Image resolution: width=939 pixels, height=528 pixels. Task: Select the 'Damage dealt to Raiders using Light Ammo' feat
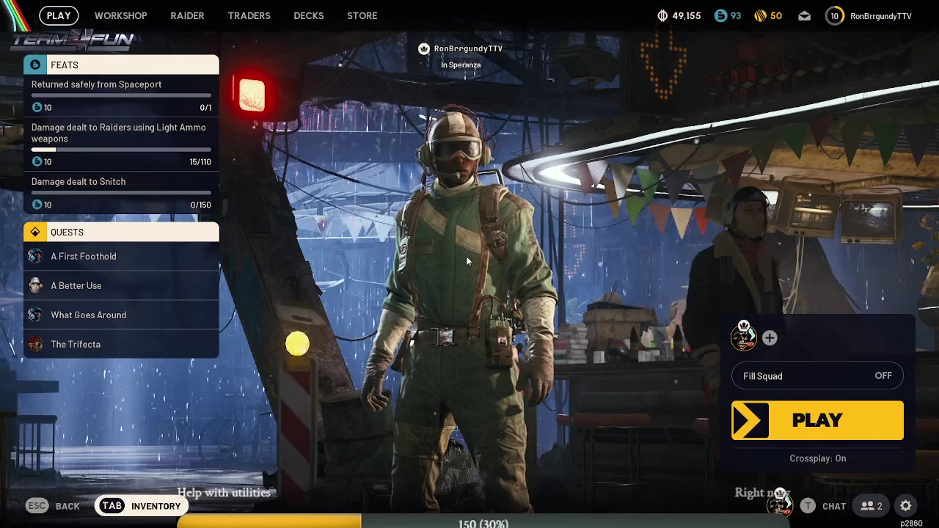(x=121, y=144)
